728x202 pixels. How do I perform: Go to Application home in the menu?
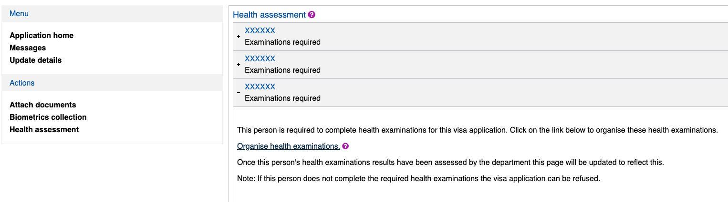coord(42,36)
